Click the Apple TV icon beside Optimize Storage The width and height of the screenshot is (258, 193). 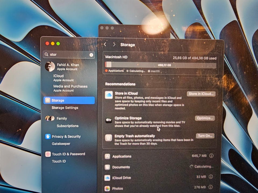109,120
